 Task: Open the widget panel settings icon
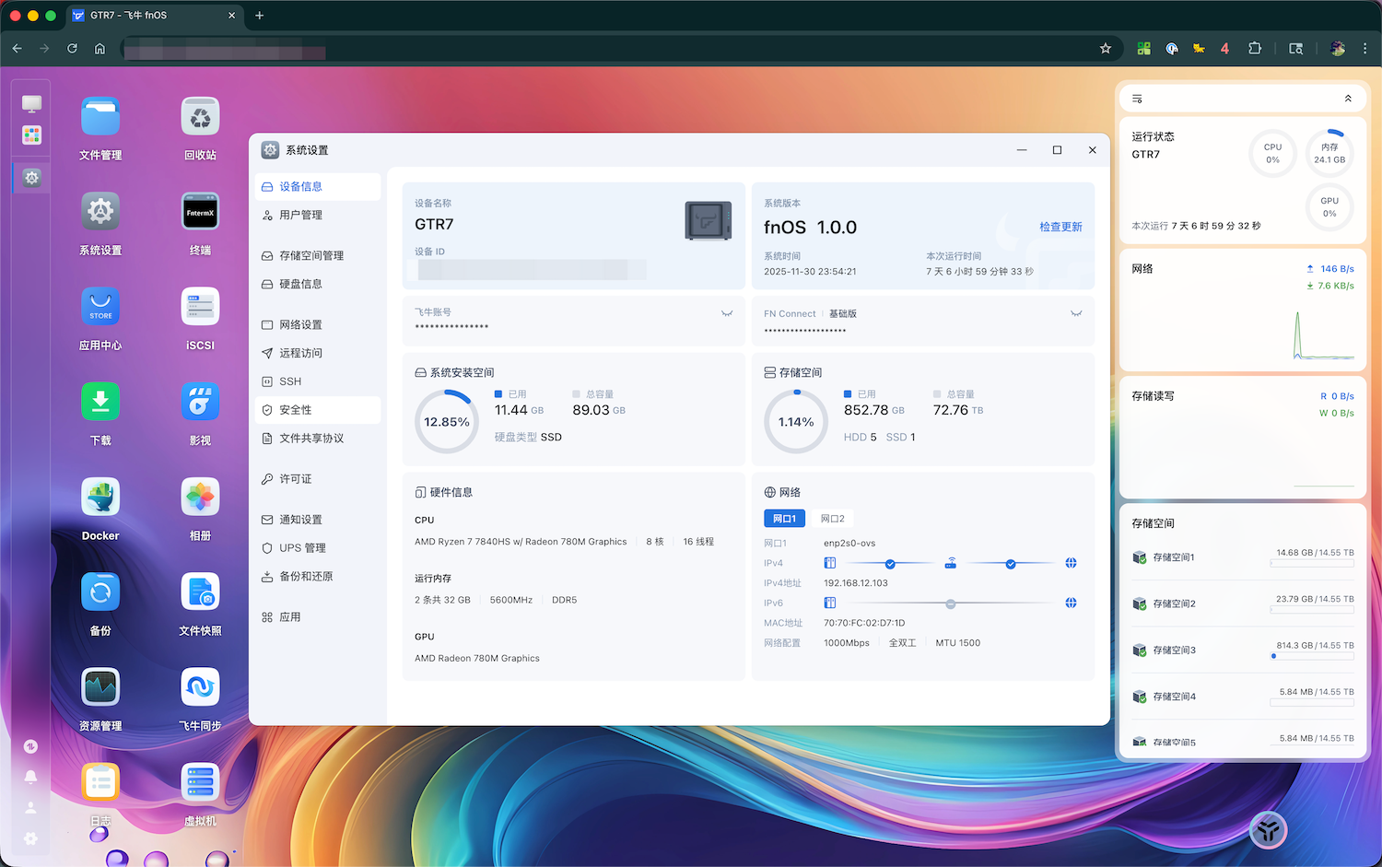click(x=1137, y=99)
